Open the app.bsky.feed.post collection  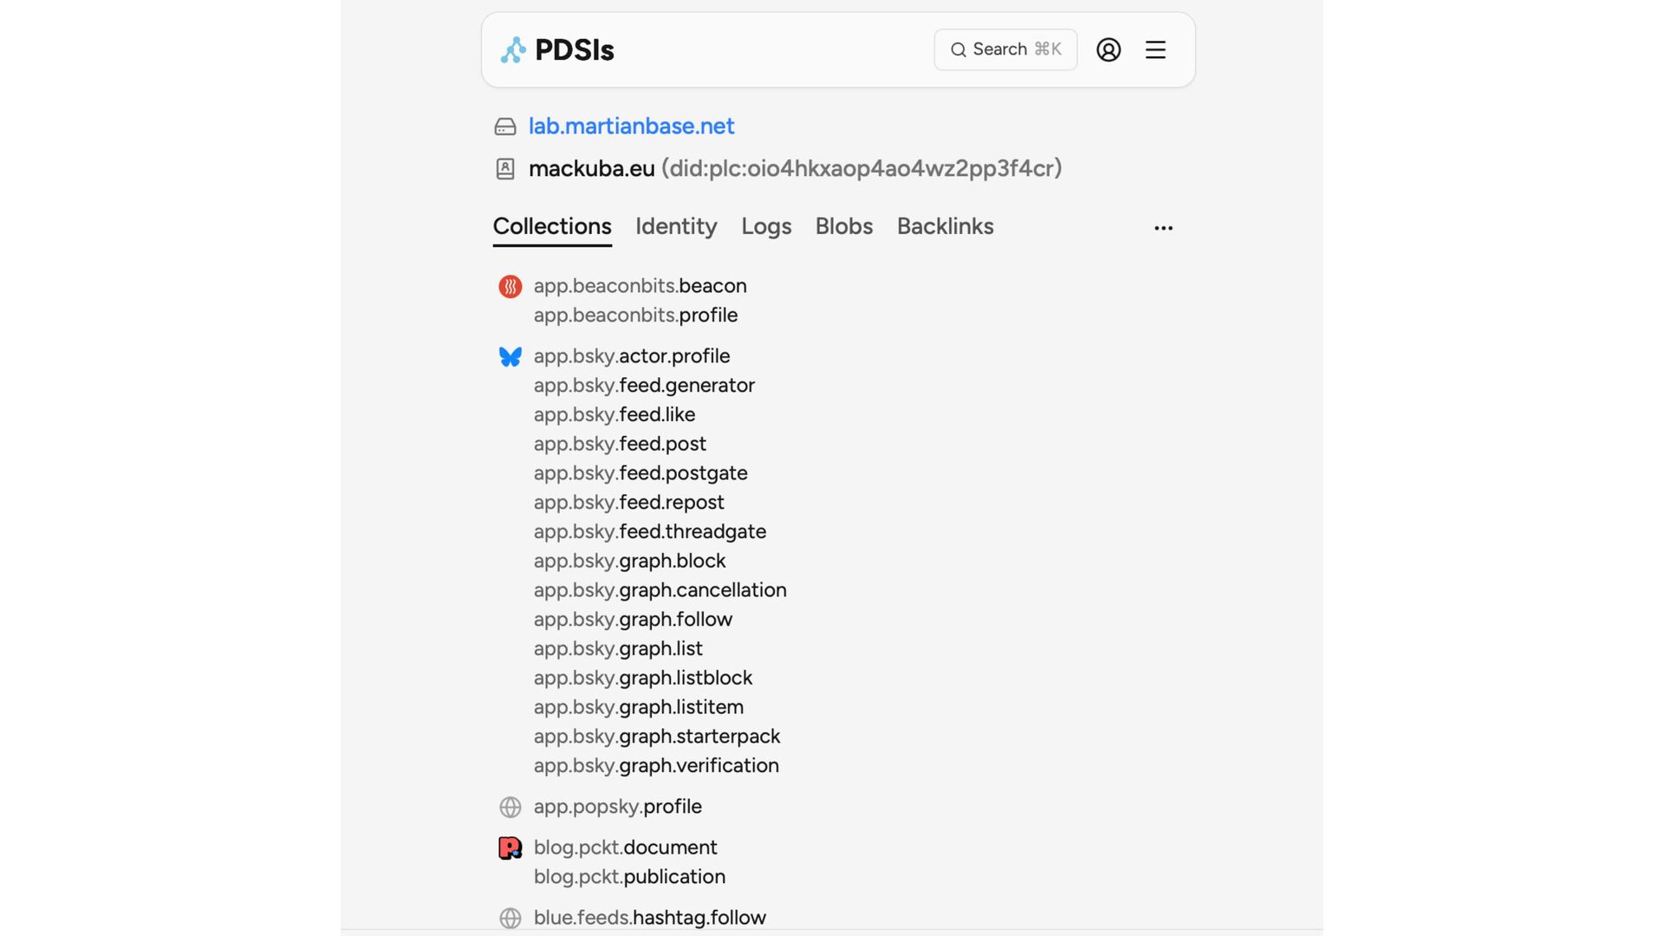coord(620,444)
